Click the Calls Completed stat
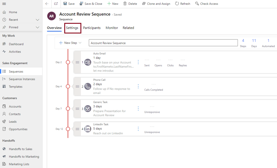 pos(154,88)
